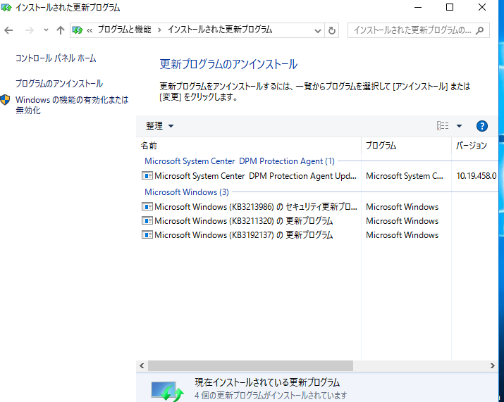Click the address bar folder icon

tap(78, 30)
